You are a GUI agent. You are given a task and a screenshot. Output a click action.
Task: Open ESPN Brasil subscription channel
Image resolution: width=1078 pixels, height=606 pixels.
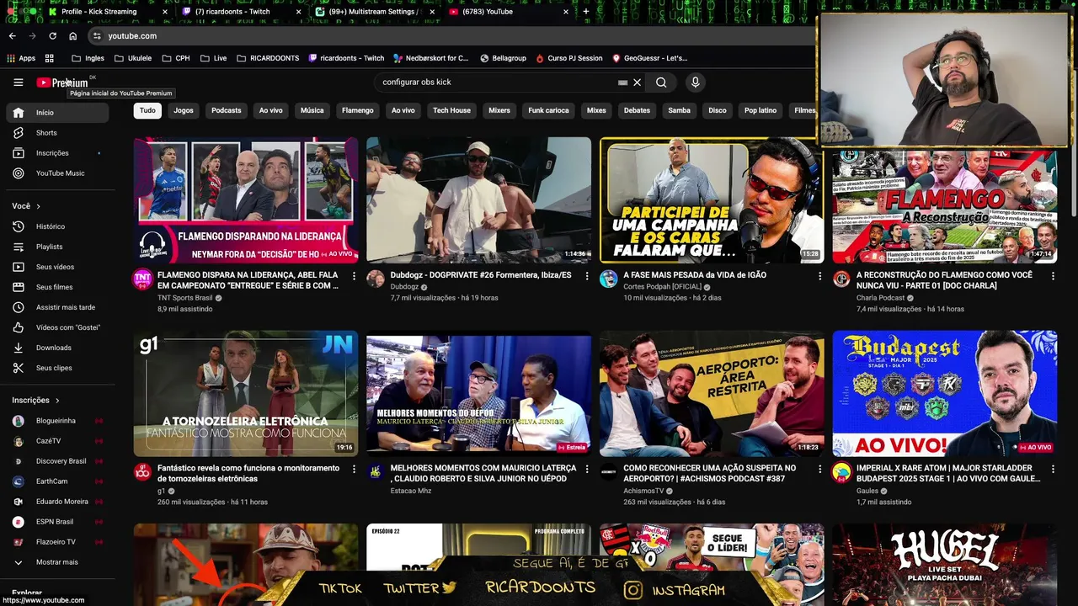coord(57,522)
